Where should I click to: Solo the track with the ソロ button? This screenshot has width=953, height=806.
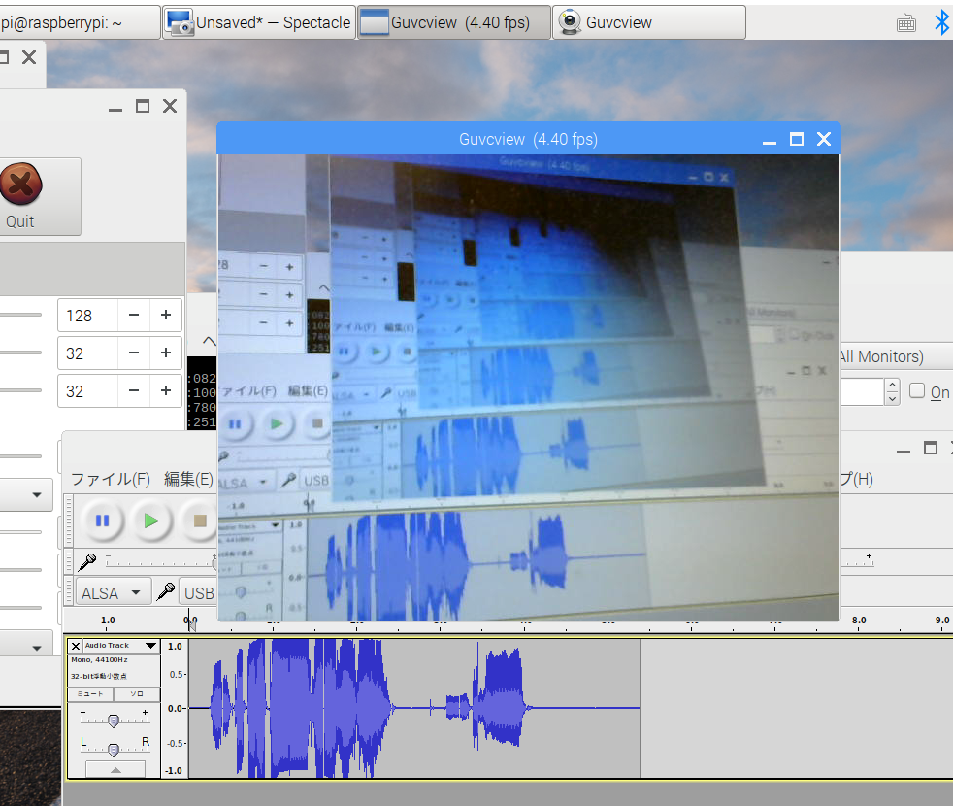(138, 694)
